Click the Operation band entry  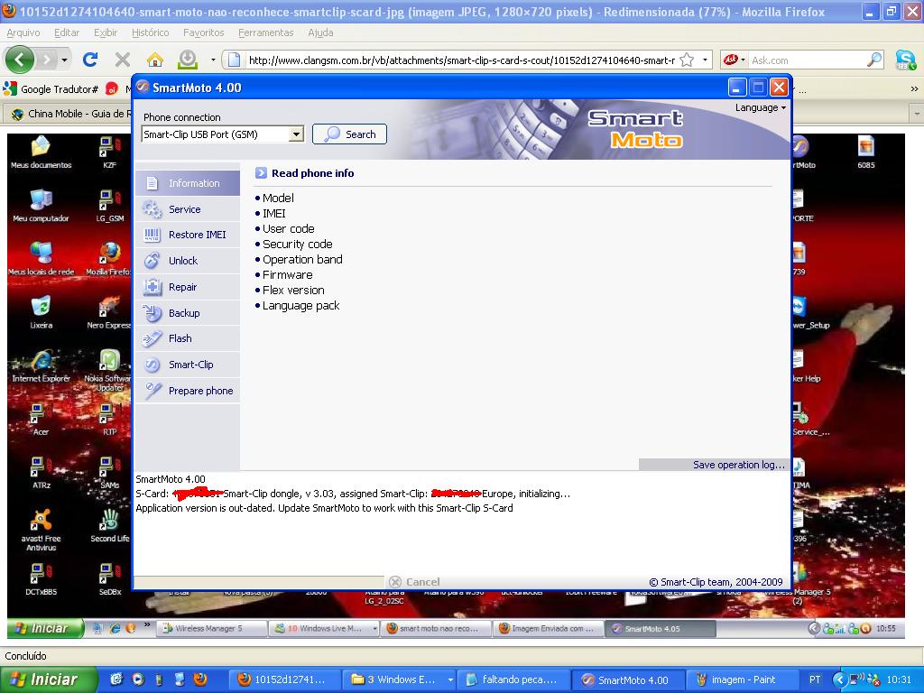(302, 259)
